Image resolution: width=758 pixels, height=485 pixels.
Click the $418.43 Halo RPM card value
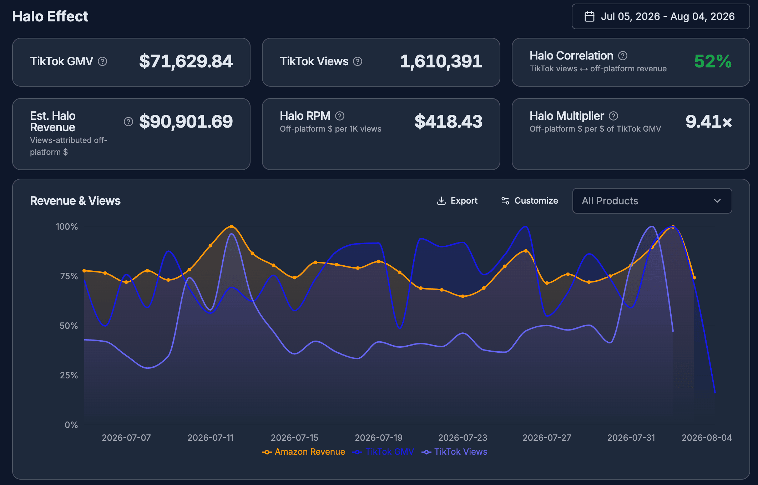point(448,122)
